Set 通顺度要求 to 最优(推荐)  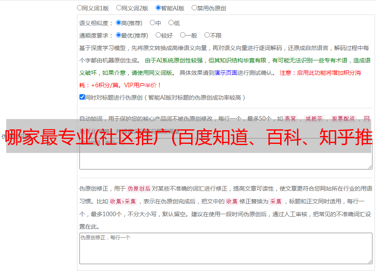pos(118,35)
